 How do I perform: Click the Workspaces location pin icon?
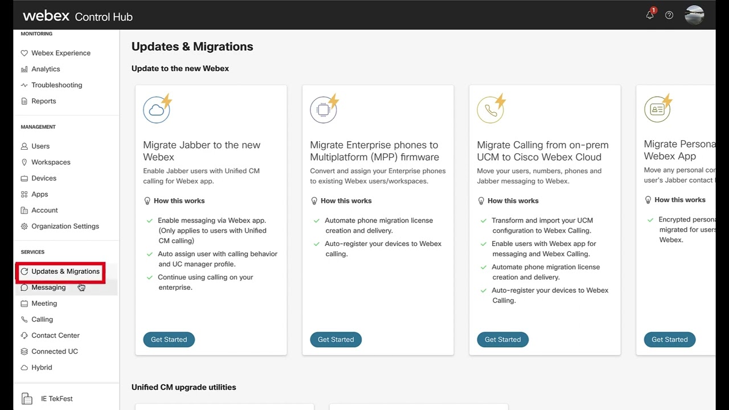24,162
